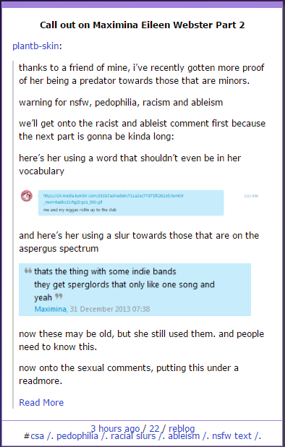
Task: Click the opening quotation mark icon
Action: (x=28, y=270)
